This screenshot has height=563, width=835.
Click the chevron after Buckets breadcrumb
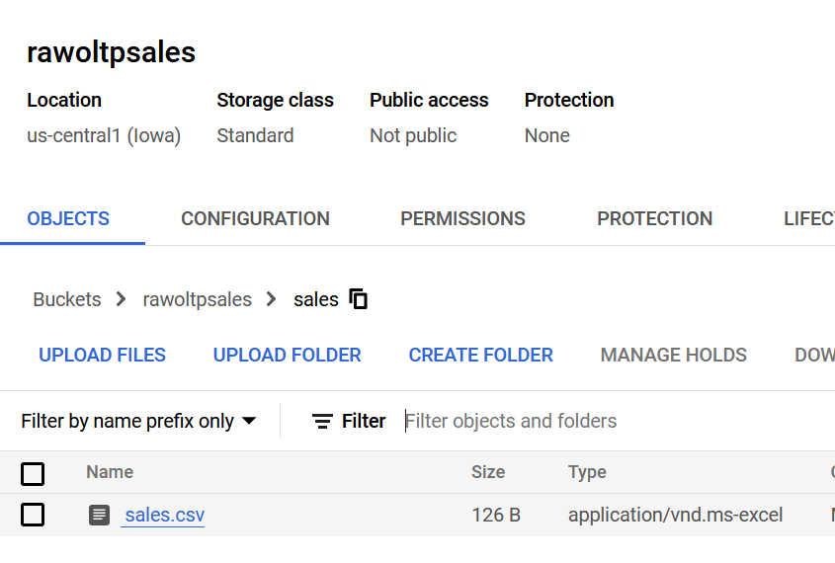tap(122, 299)
